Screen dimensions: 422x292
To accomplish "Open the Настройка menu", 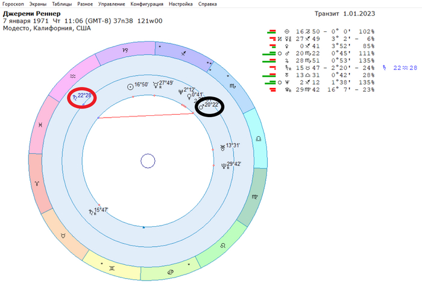I will coord(181,4).
